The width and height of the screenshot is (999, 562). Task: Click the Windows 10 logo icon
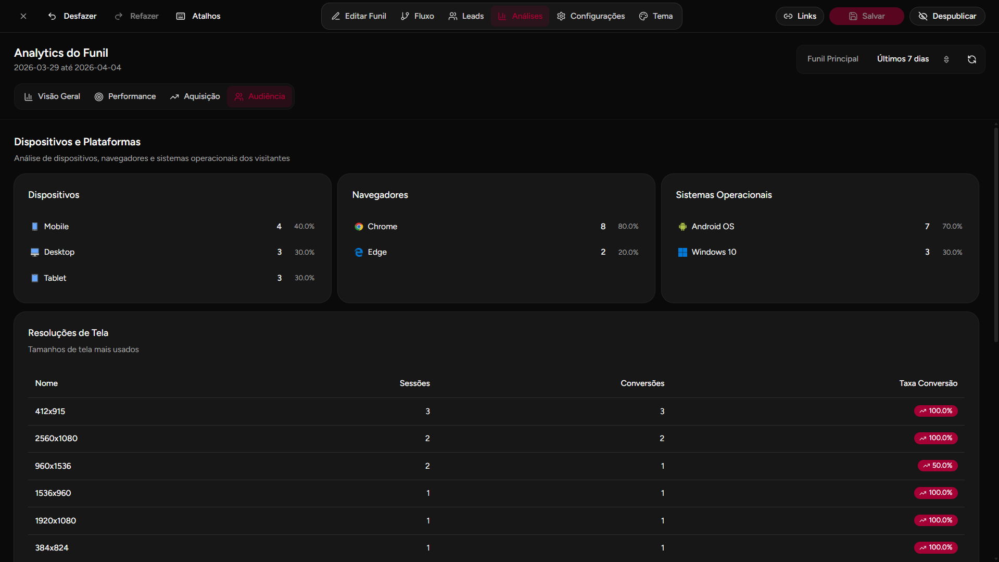click(x=682, y=252)
